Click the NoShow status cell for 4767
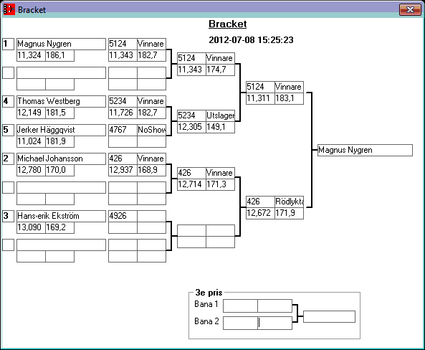425x350 pixels. coord(151,130)
